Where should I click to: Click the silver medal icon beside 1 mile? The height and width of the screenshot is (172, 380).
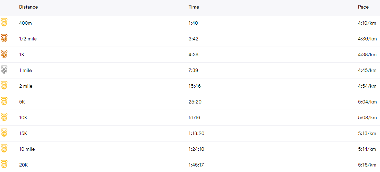pyautogui.click(x=4, y=70)
